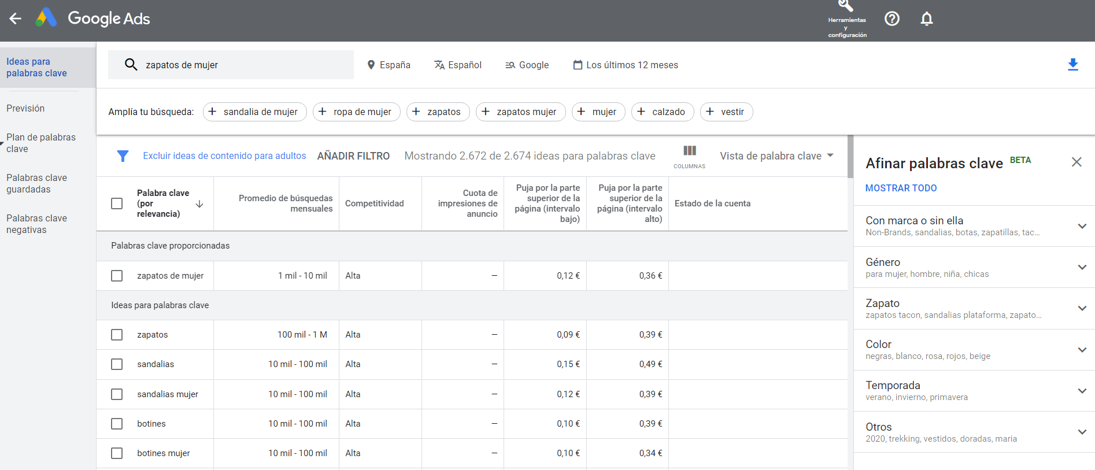Add 'sandalia de mujer' with its plus icon

212,112
